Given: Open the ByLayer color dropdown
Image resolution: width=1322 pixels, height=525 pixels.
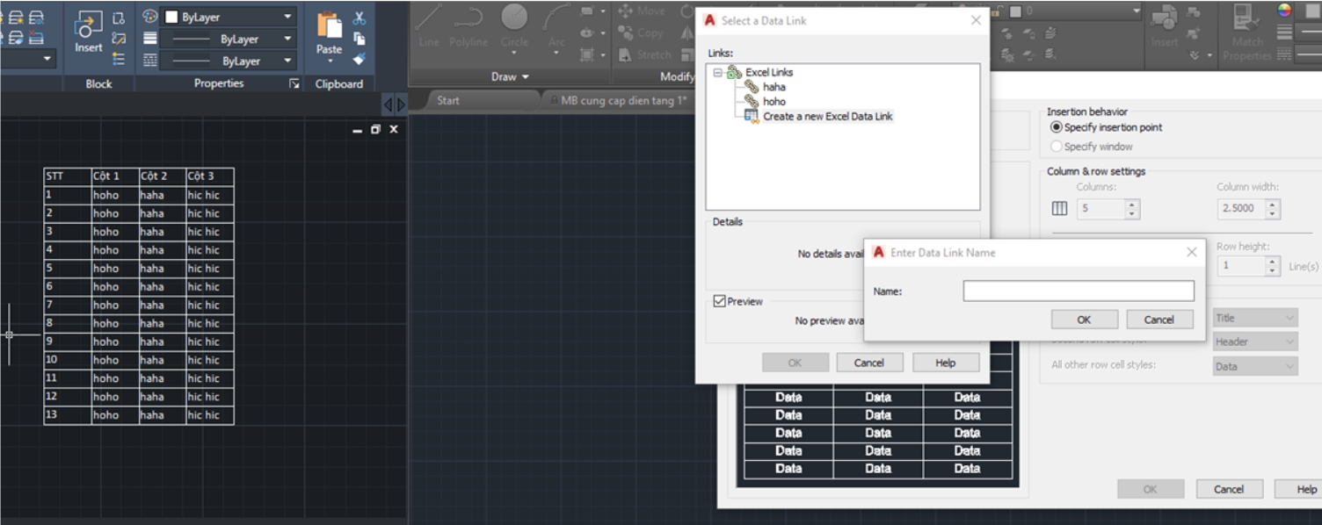Looking at the screenshot, I should pos(288,17).
